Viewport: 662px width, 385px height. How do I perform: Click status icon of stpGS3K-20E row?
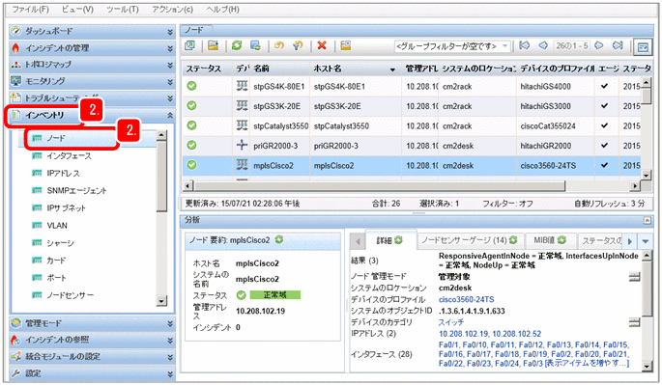click(x=191, y=106)
